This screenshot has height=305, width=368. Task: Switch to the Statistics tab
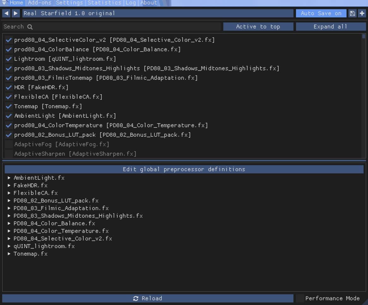104,3
